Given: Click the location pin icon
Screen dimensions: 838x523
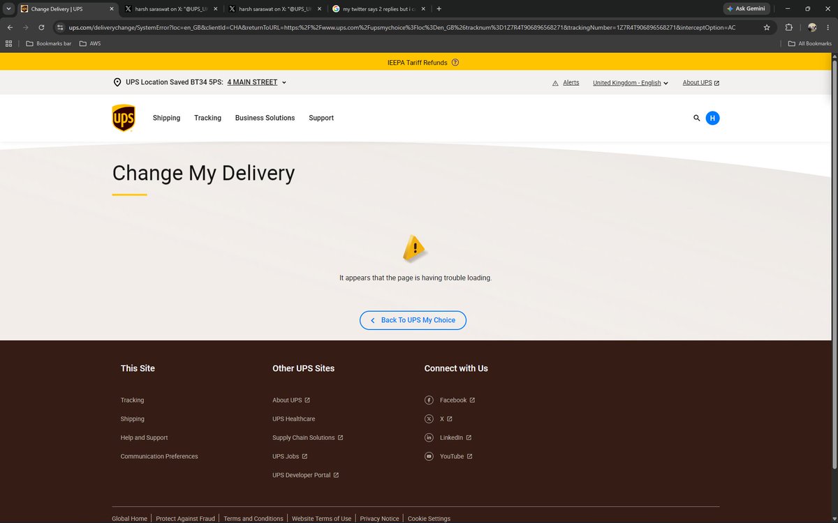Looking at the screenshot, I should (117, 82).
